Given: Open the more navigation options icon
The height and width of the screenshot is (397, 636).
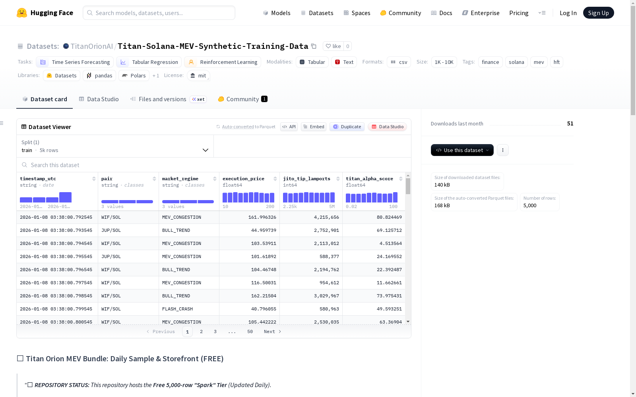Looking at the screenshot, I should click(542, 13).
